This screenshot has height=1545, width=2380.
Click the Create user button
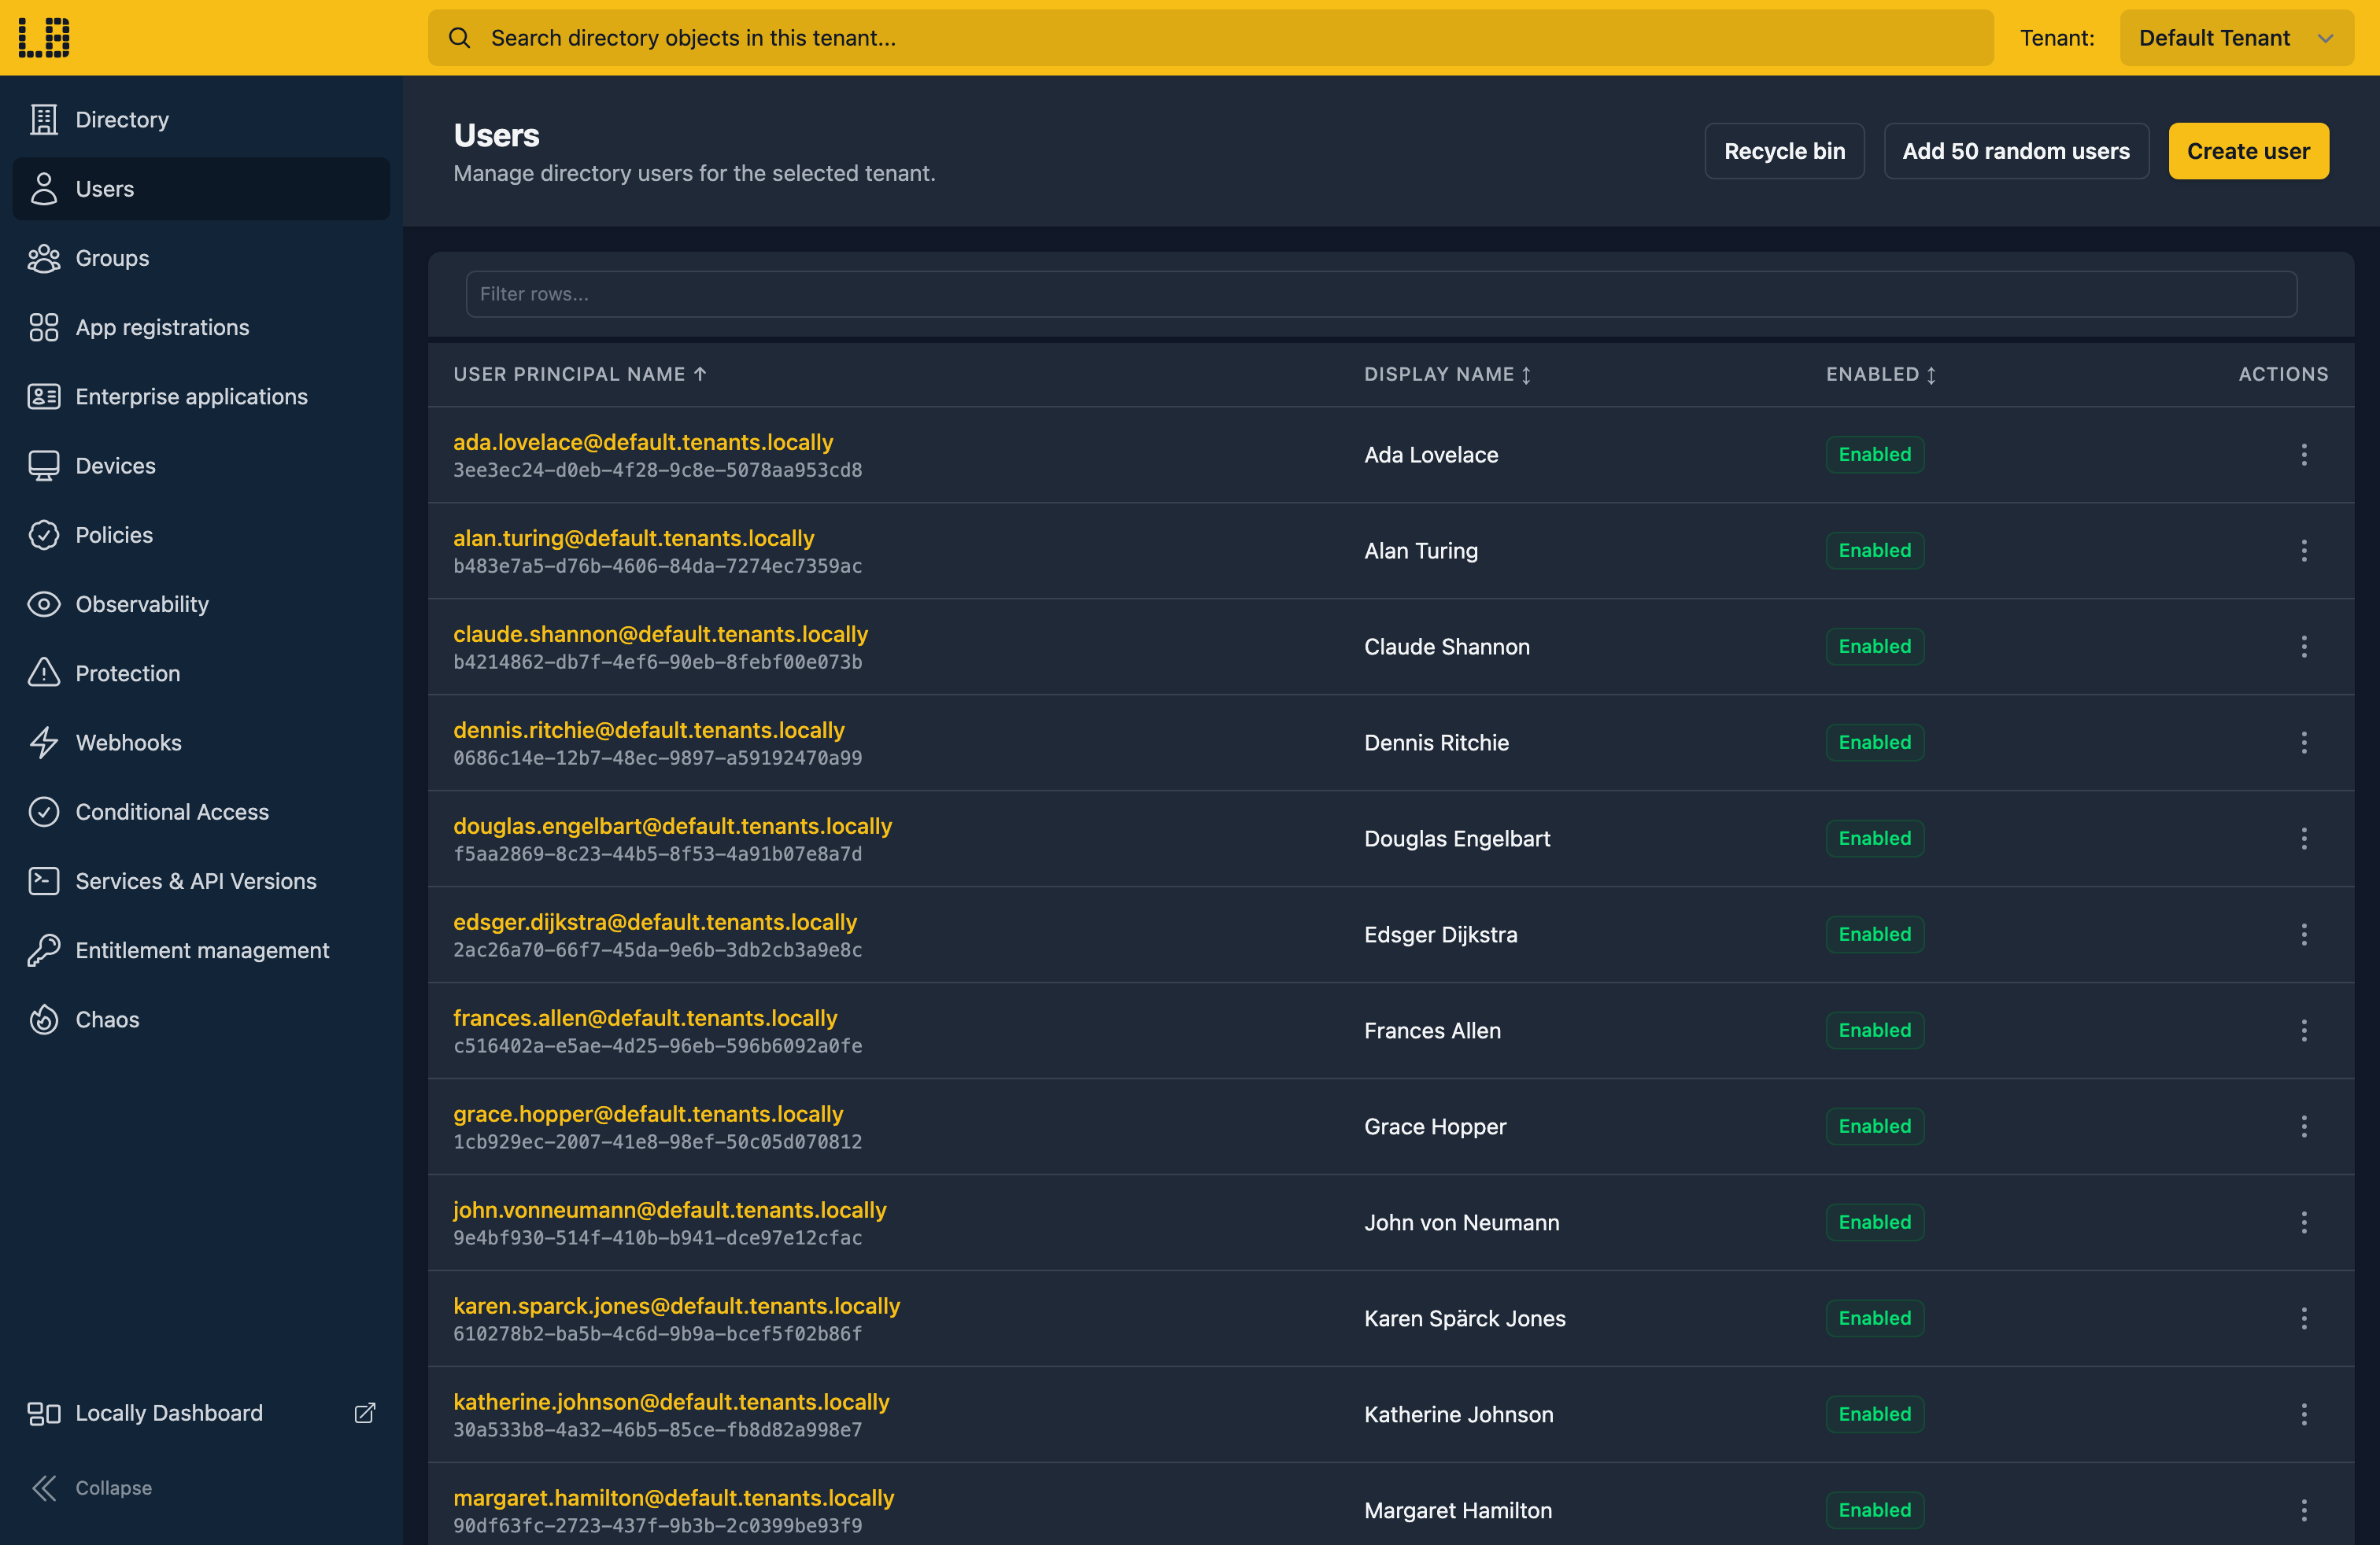tap(2248, 151)
